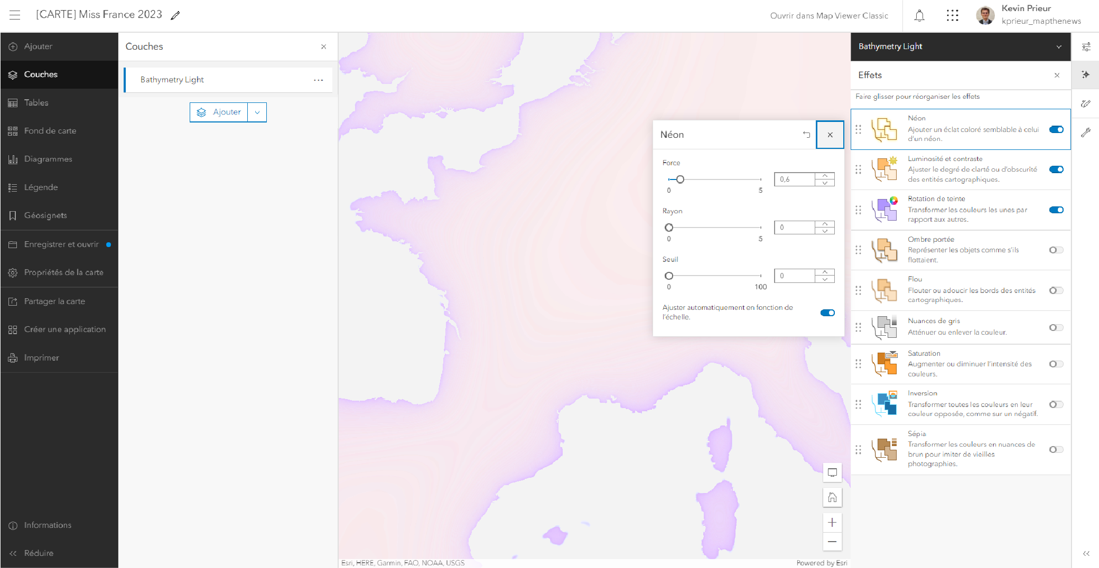Click the home default extent button
Screen dimensions: 1099x568
click(832, 498)
